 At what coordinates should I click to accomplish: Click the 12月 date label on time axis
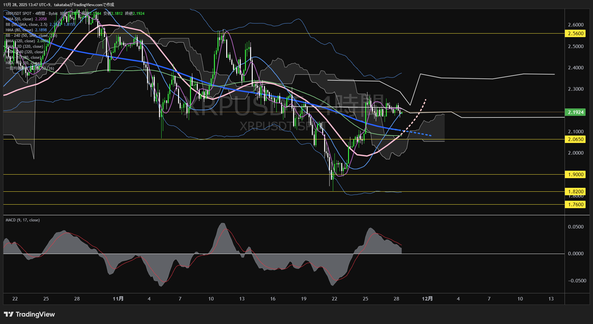[x=427, y=299]
